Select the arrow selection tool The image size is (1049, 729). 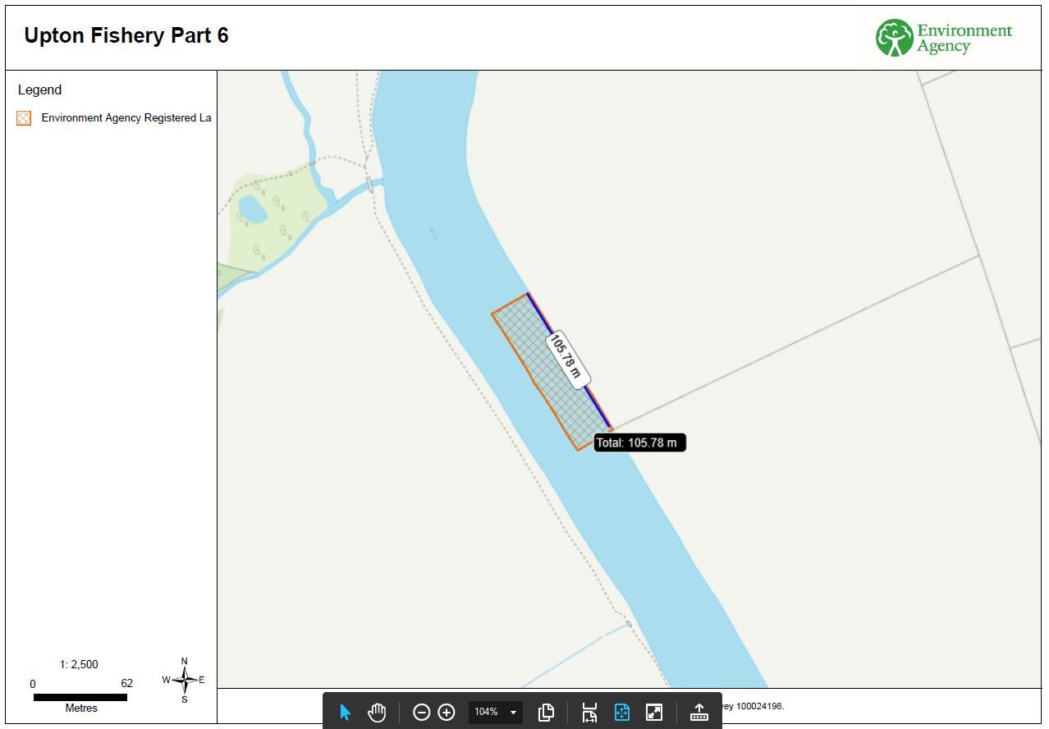tap(345, 712)
